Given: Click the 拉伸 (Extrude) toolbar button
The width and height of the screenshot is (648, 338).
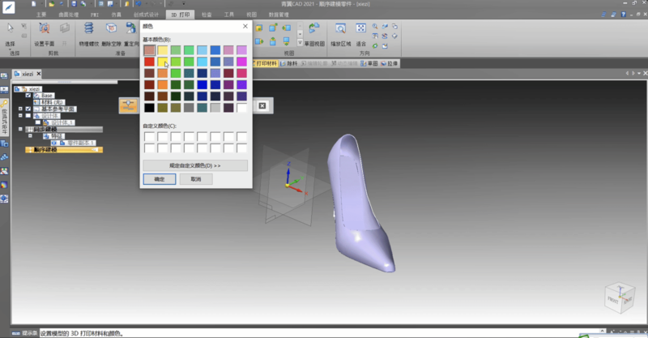Looking at the screenshot, I should coord(390,62).
